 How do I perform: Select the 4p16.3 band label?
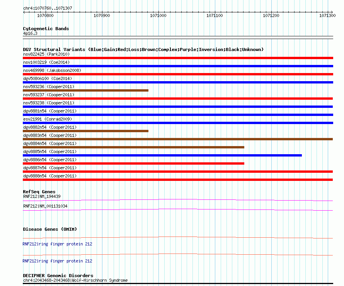[30, 33]
